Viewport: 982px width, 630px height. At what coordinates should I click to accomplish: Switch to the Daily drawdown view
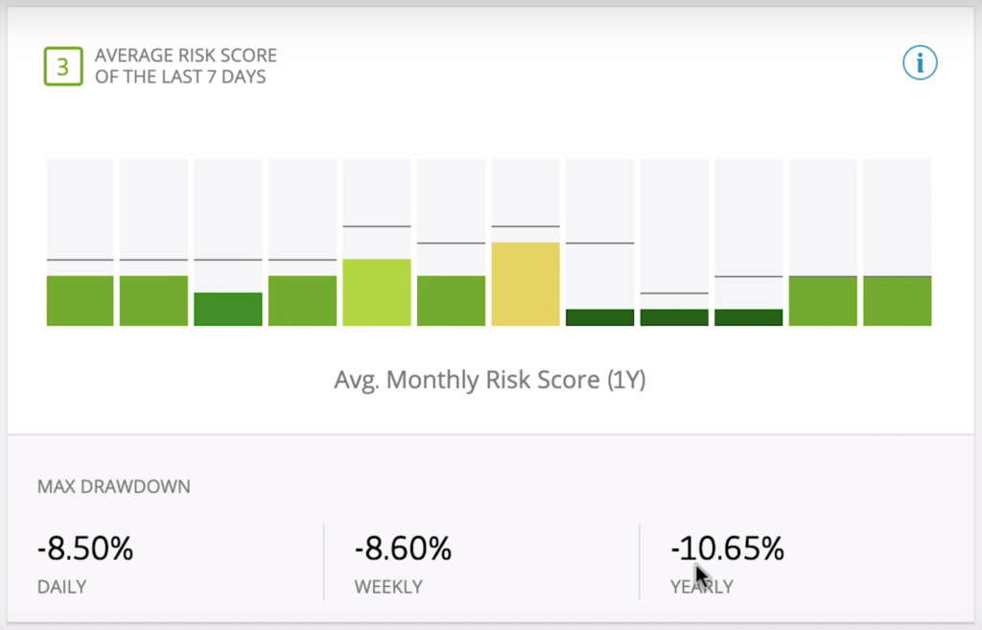61,587
